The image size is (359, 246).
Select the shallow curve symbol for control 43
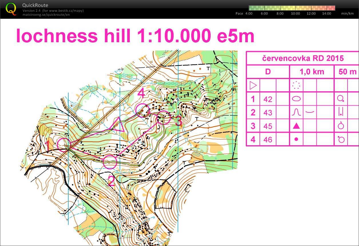(x=310, y=112)
